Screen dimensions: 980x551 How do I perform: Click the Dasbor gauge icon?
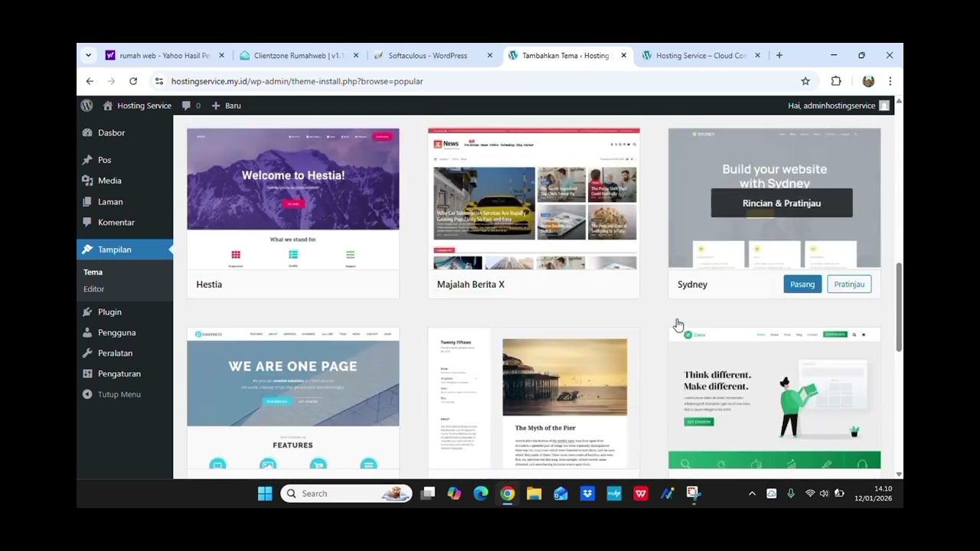[x=87, y=132]
